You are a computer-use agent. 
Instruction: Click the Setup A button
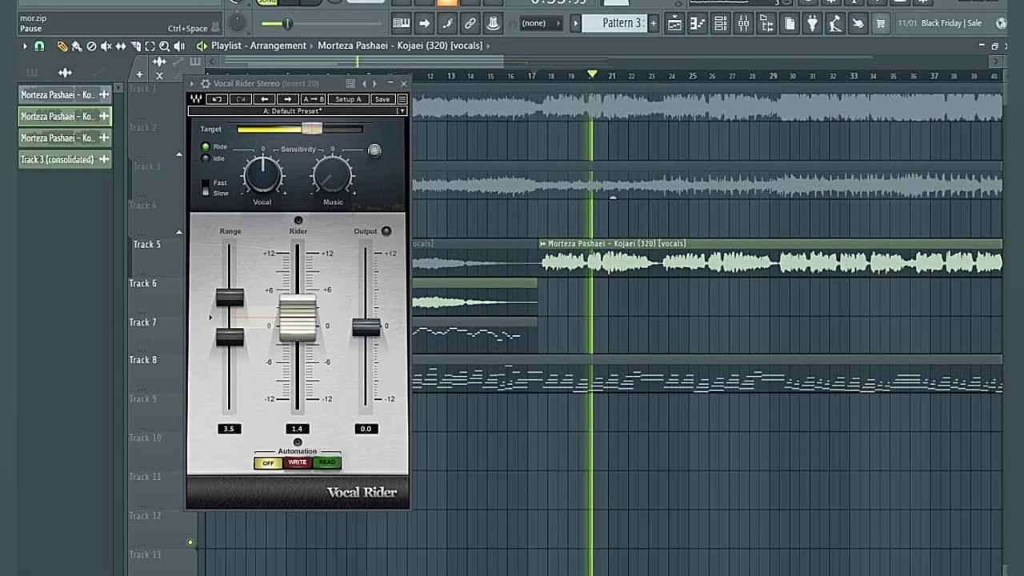point(348,99)
